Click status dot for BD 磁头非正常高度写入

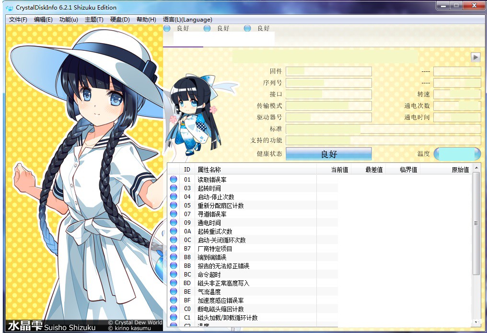pyautogui.click(x=174, y=283)
